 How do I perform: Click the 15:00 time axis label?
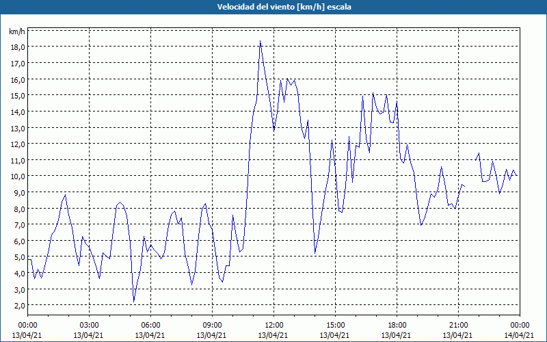point(335,326)
